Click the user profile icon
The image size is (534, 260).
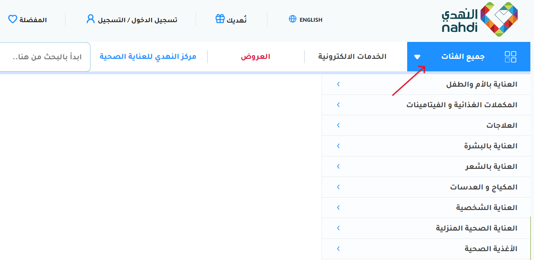click(91, 19)
